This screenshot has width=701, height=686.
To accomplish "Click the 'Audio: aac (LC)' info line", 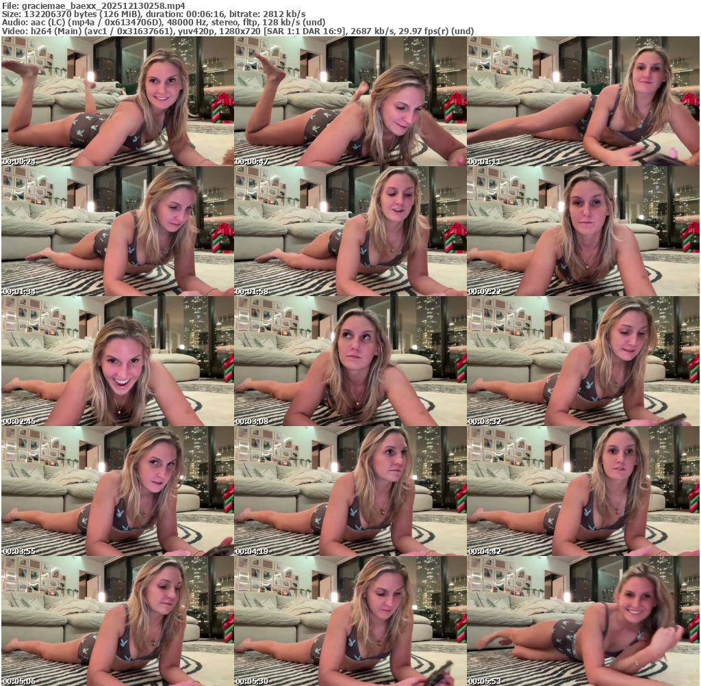I will (164, 23).
